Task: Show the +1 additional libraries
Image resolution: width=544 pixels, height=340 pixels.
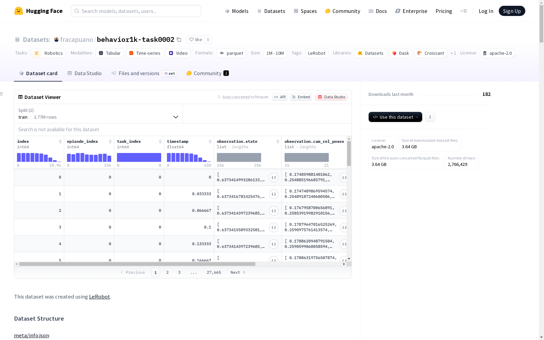Action: pos(453,53)
